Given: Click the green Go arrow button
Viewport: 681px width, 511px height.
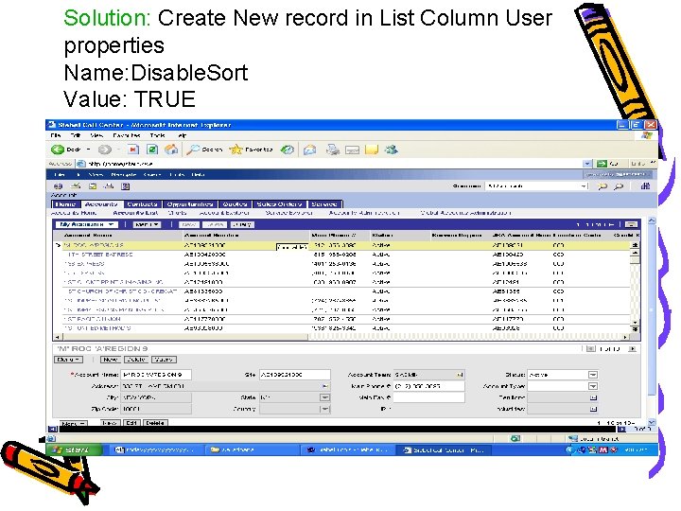Looking at the screenshot, I should (x=602, y=164).
